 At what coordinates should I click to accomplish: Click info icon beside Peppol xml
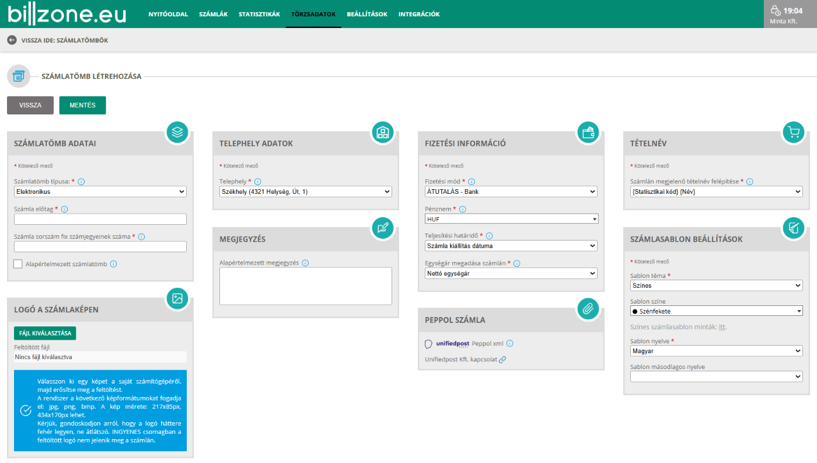[x=509, y=343]
